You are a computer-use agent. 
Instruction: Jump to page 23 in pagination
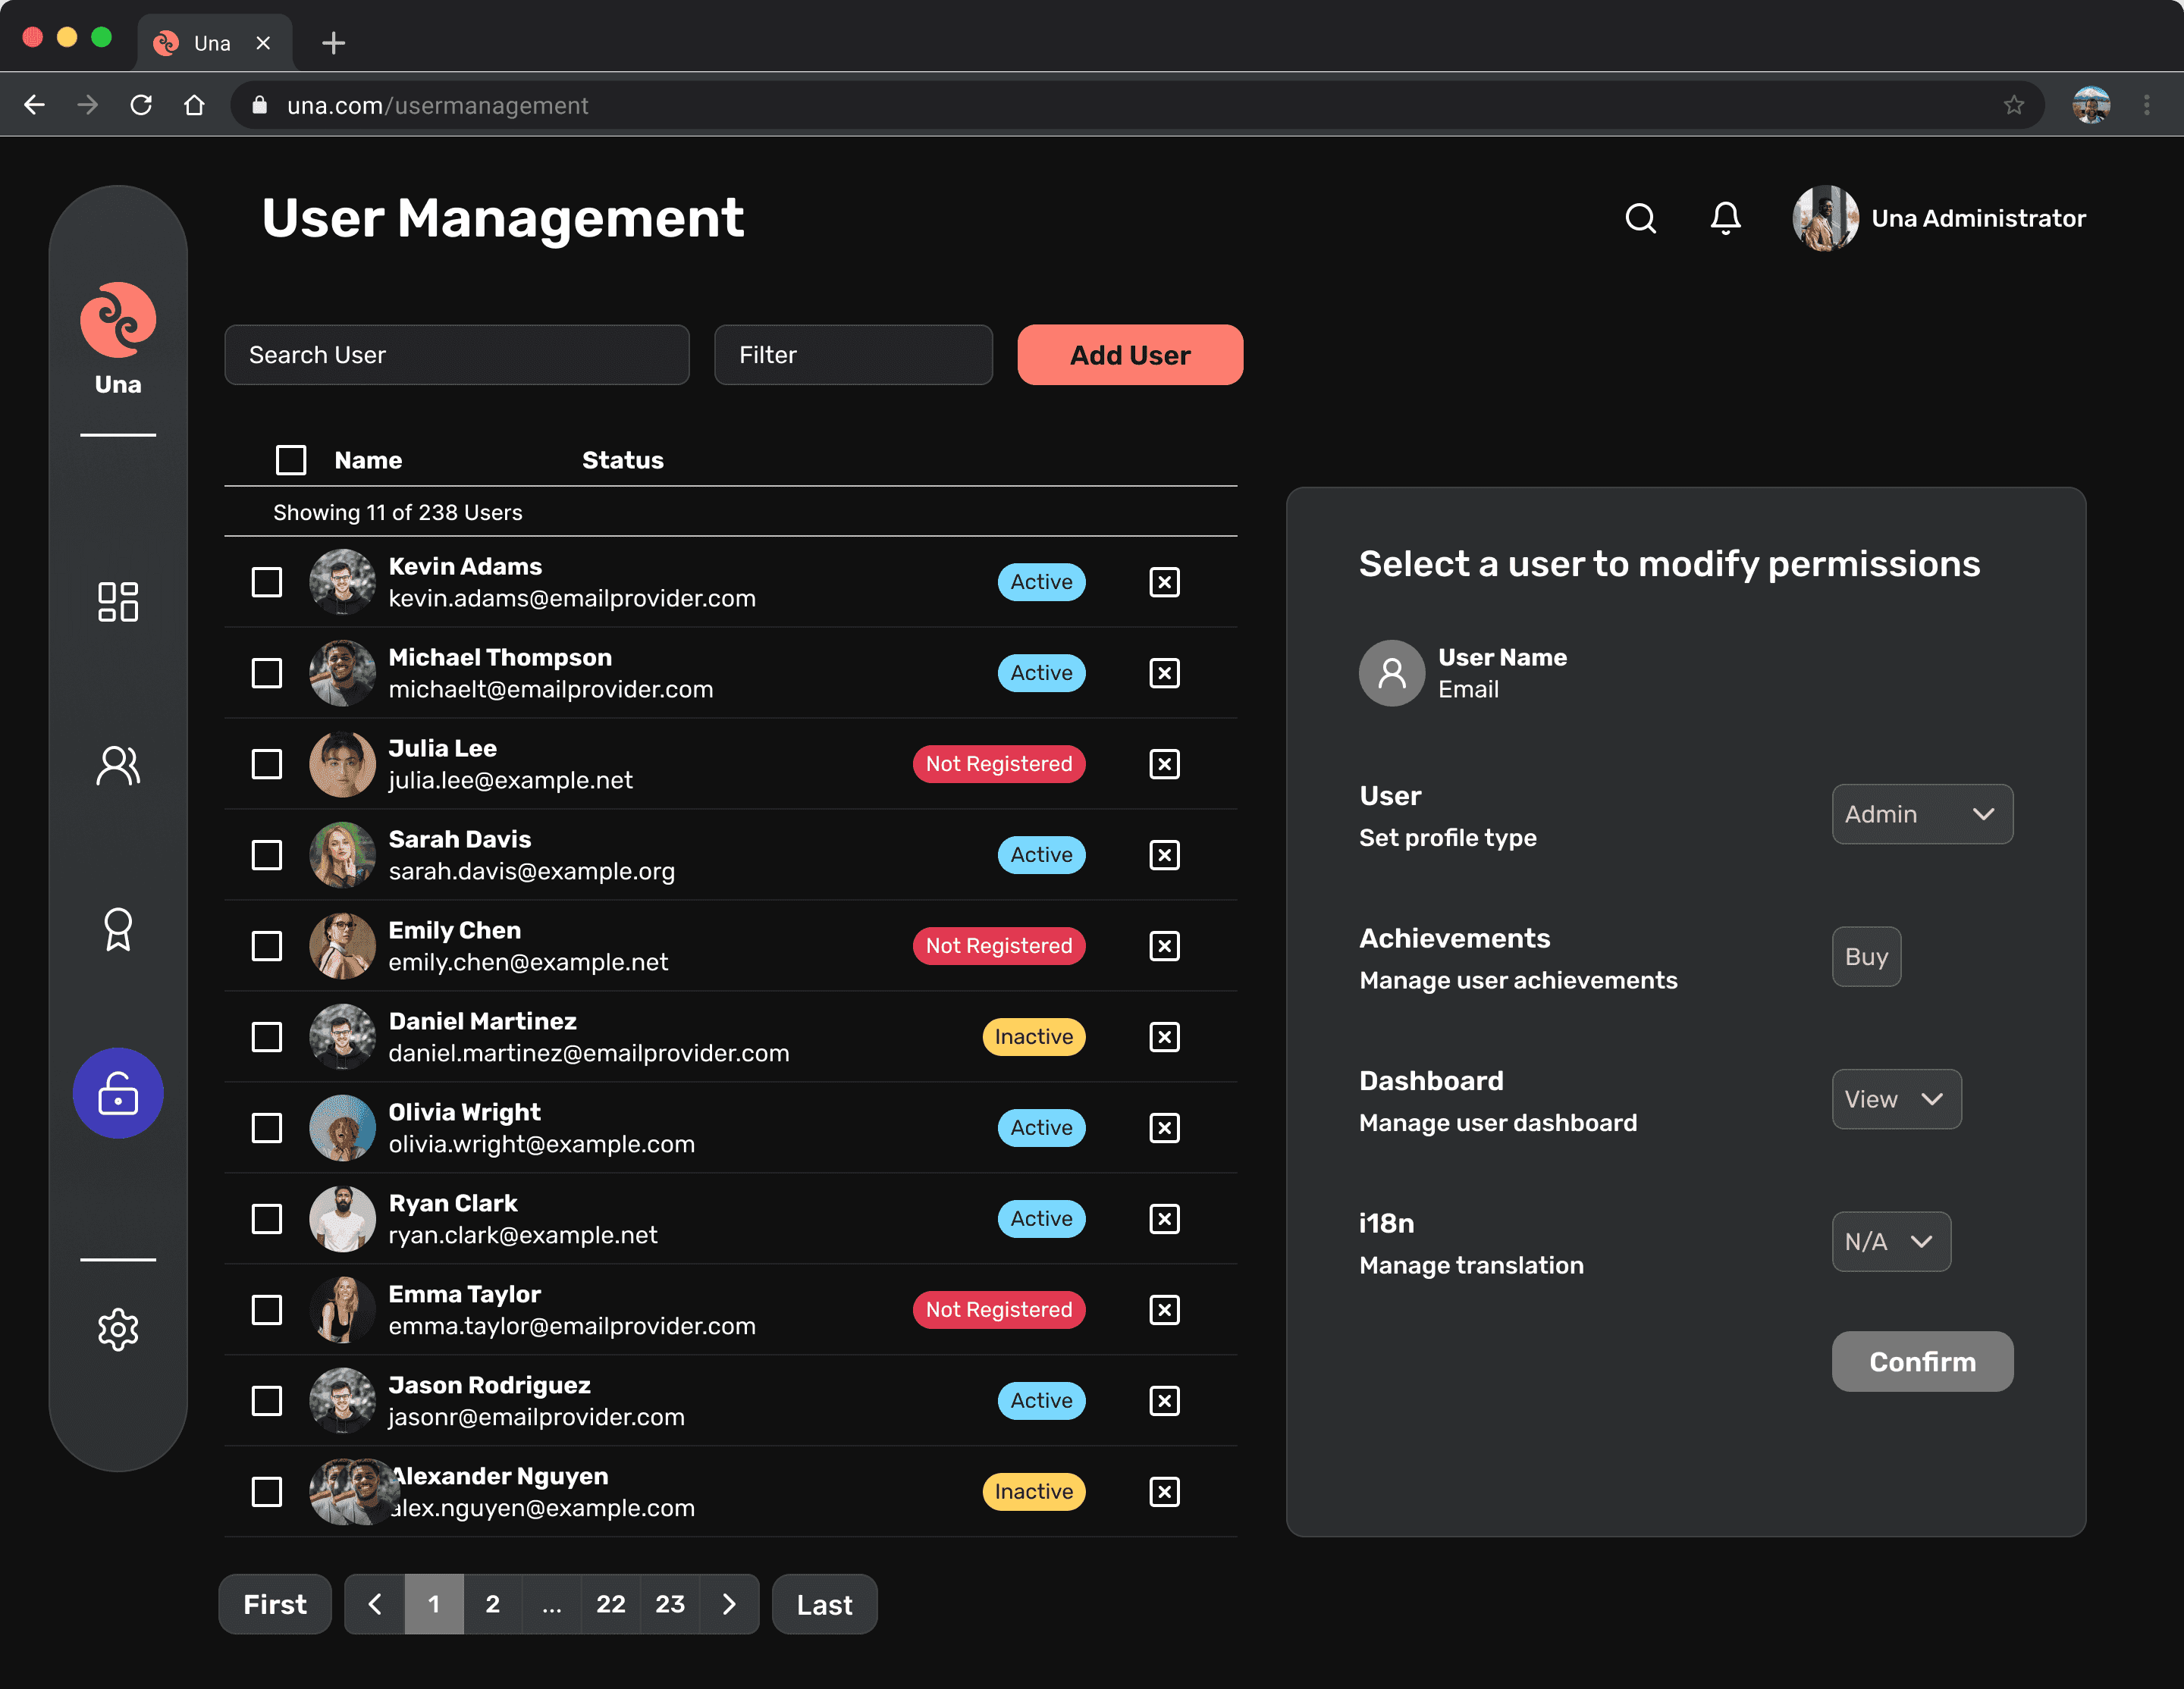click(x=669, y=1604)
